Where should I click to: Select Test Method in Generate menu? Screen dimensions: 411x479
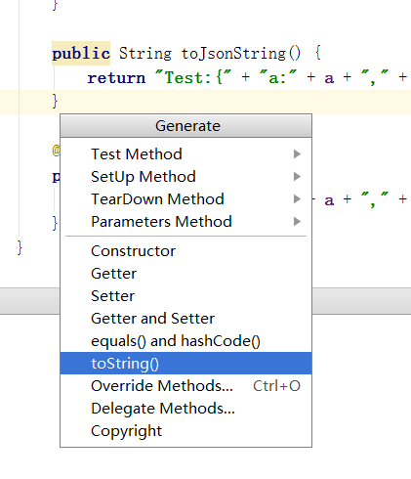(x=185, y=153)
